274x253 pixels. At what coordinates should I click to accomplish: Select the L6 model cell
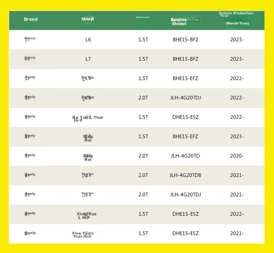coord(88,40)
